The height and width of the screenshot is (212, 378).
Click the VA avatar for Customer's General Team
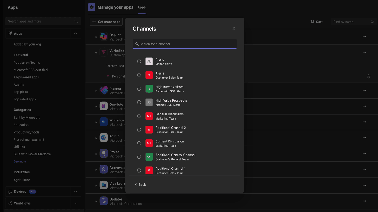tap(149, 157)
